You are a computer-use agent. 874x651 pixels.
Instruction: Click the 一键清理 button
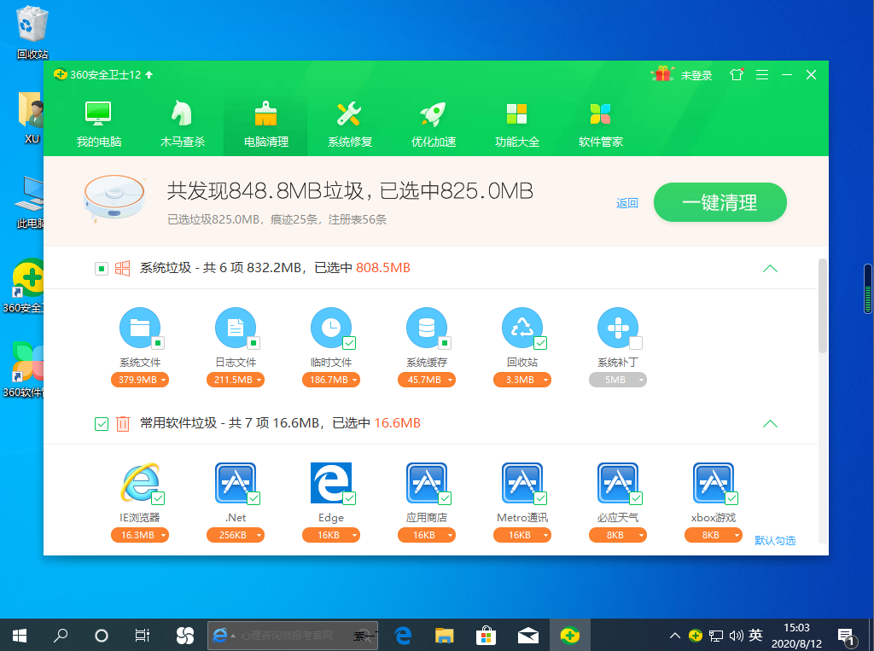pyautogui.click(x=720, y=202)
